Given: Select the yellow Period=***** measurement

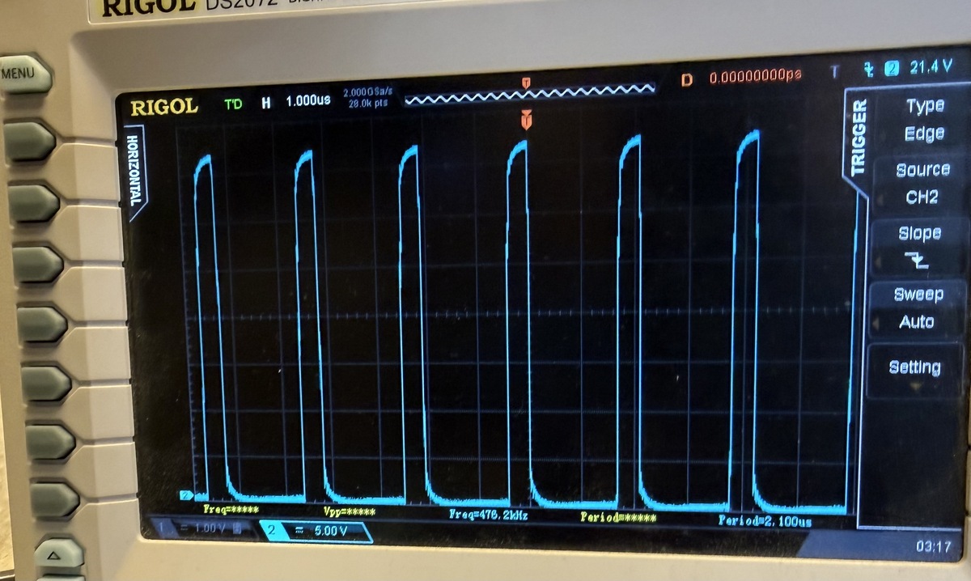Looking at the screenshot, I should pos(617,517).
